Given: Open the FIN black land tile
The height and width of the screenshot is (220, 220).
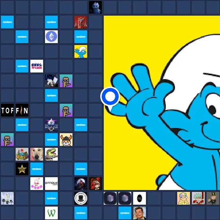Looking at the screenshot, I should click(x=22, y=110).
